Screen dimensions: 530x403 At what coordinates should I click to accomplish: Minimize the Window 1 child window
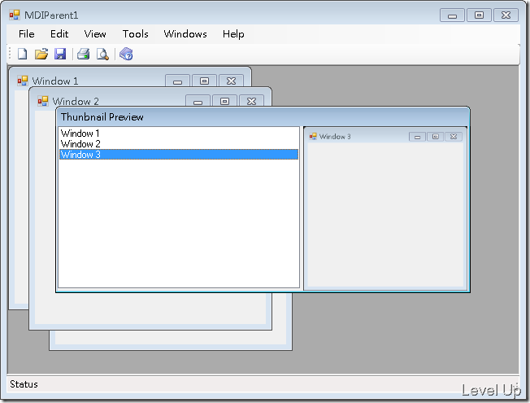click(178, 81)
